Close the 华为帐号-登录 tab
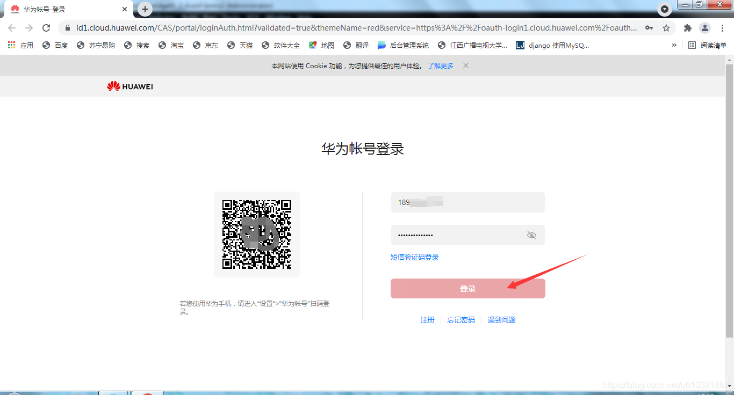The image size is (734, 395). [x=125, y=9]
